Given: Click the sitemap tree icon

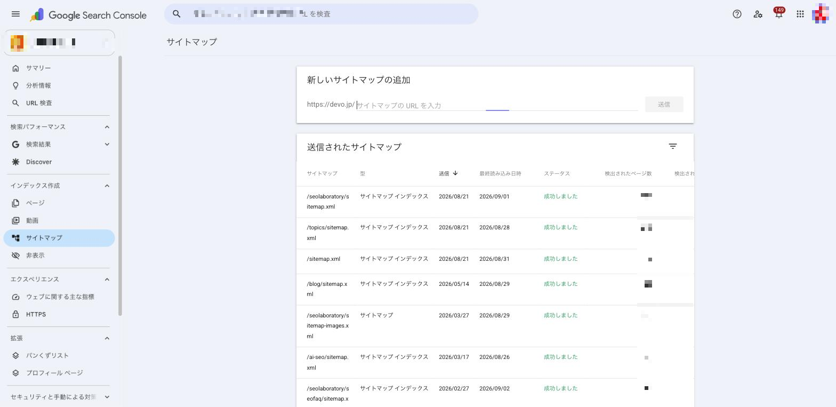Looking at the screenshot, I should (x=15, y=238).
